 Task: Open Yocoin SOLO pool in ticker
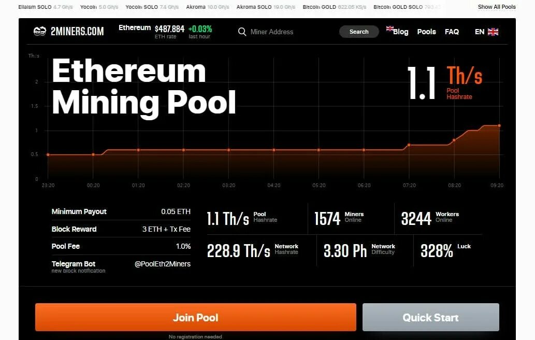coord(152,7)
